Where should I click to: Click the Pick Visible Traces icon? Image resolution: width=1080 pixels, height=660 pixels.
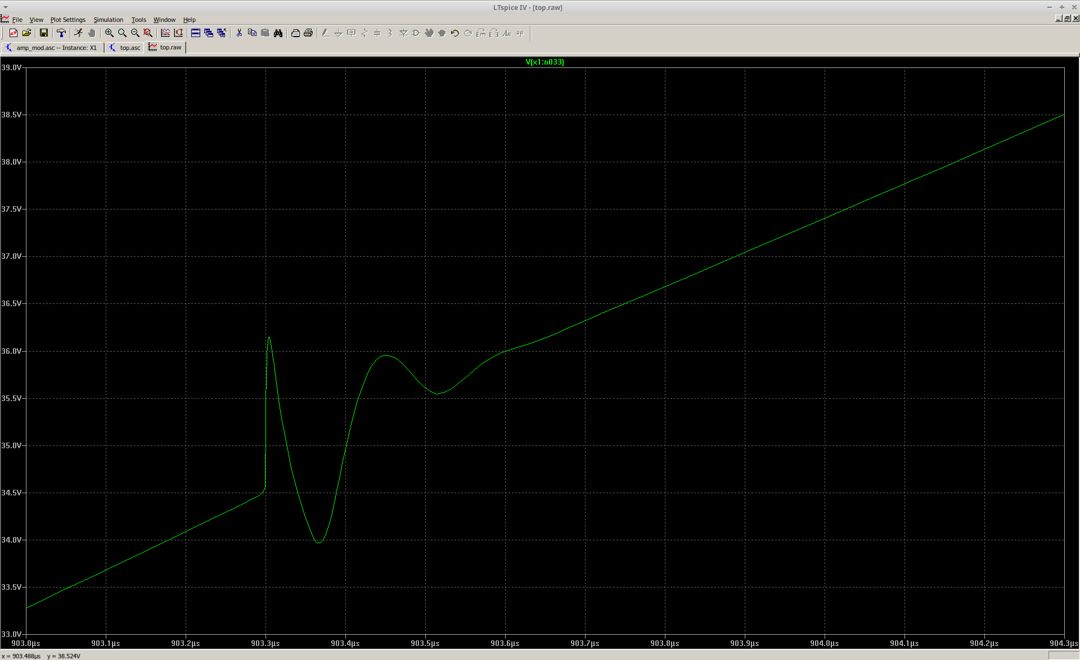tap(165, 33)
